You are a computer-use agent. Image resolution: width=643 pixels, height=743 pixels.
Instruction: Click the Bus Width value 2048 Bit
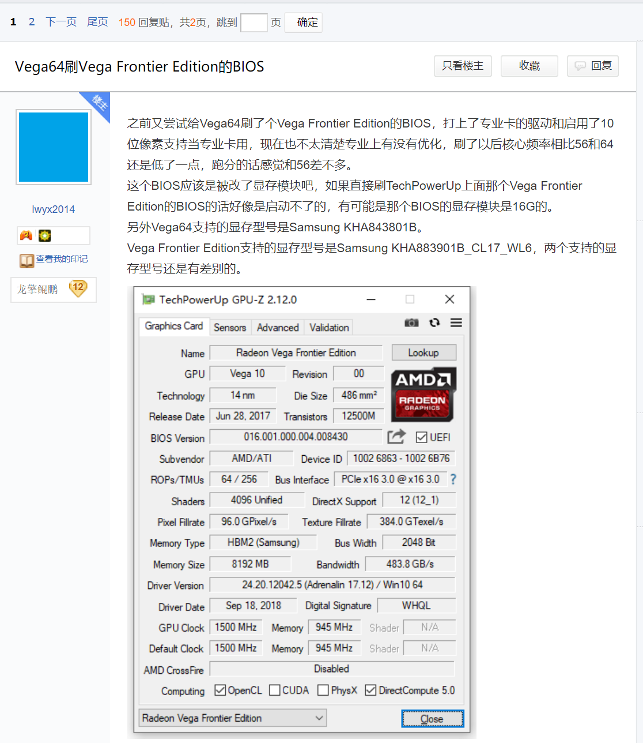click(418, 542)
